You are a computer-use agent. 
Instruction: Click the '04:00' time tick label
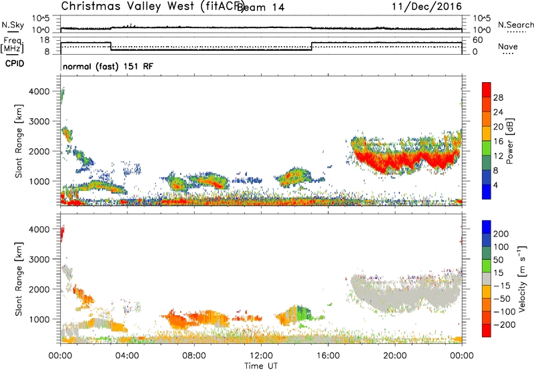[127, 356]
